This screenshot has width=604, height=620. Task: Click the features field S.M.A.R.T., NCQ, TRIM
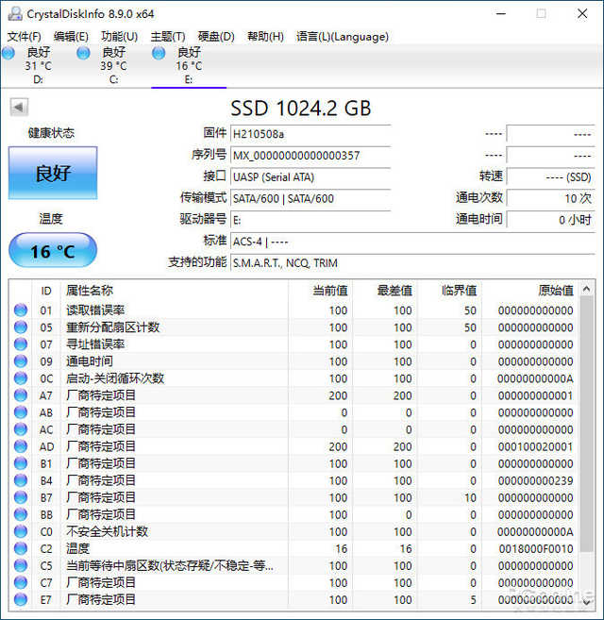(x=412, y=262)
